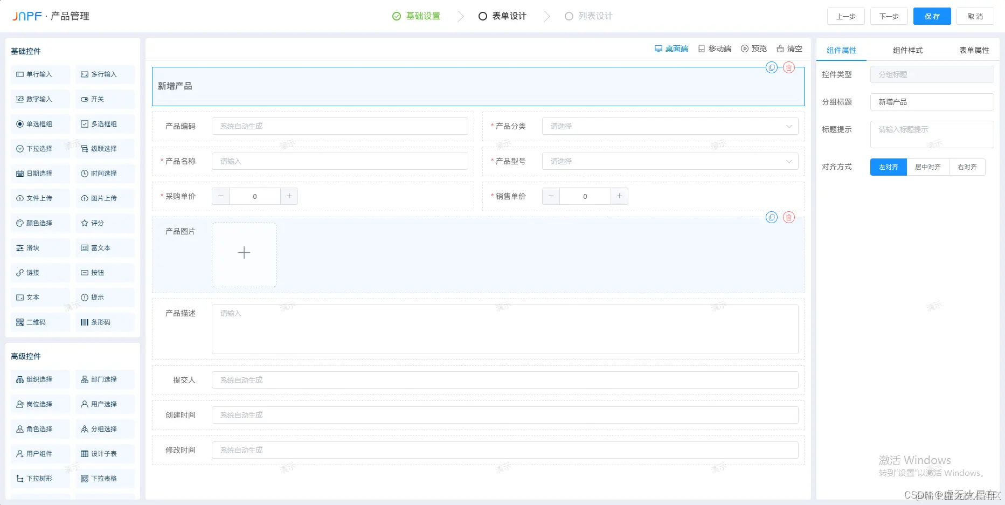This screenshot has width=1005, height=505.
Task: Select the 分组选择 control
Action: (105, 429)
